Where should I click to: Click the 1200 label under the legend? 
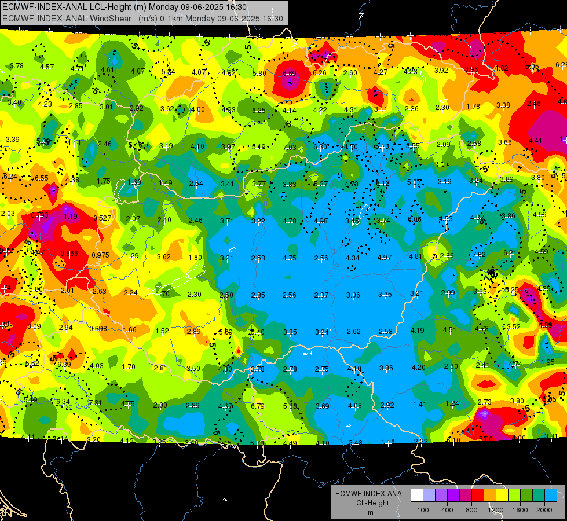pyautogui.click(x=496, y=510)
